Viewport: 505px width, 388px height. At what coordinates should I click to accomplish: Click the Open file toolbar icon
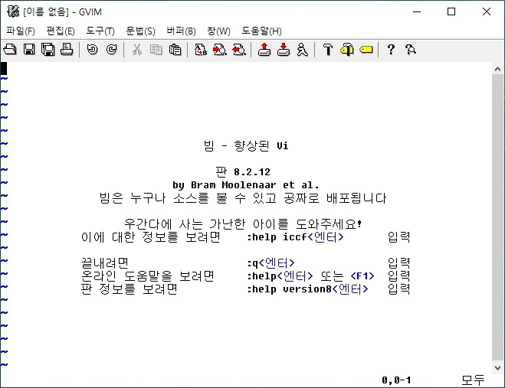[x=10, y=50]
